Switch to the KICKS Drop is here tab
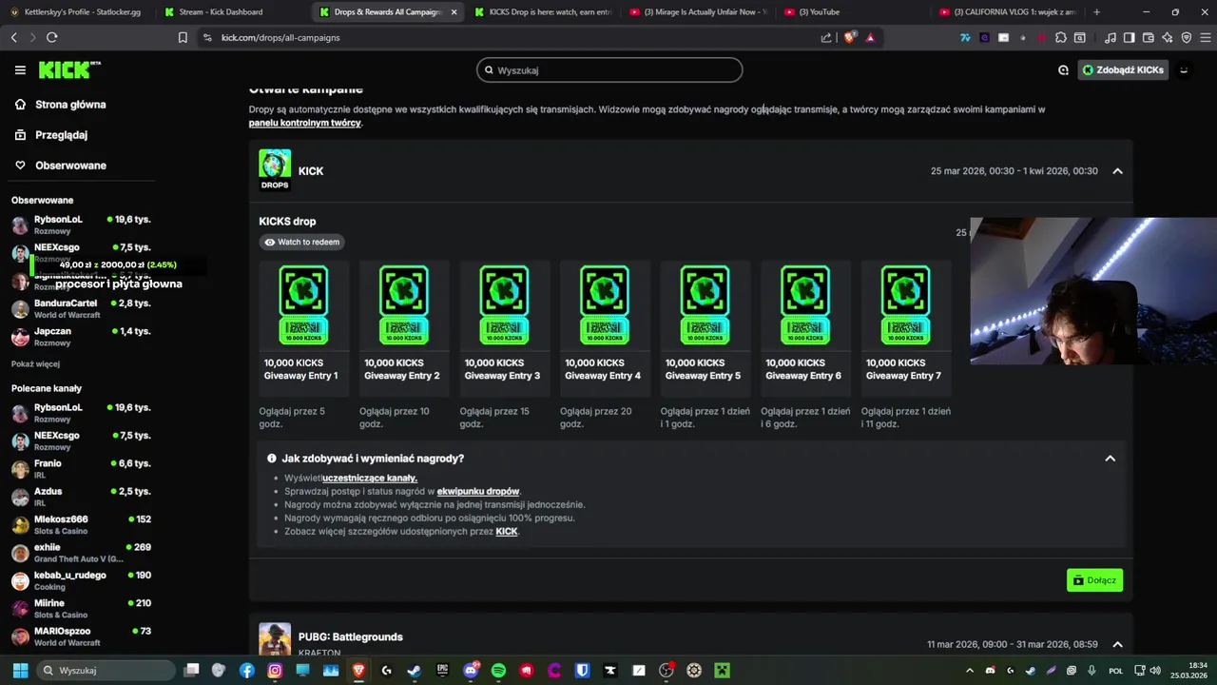 tap(543, 12)
